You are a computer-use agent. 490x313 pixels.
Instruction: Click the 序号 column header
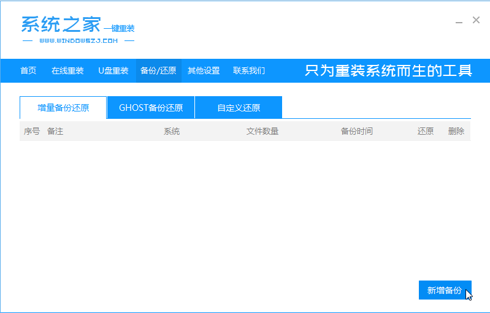point(31,131)
